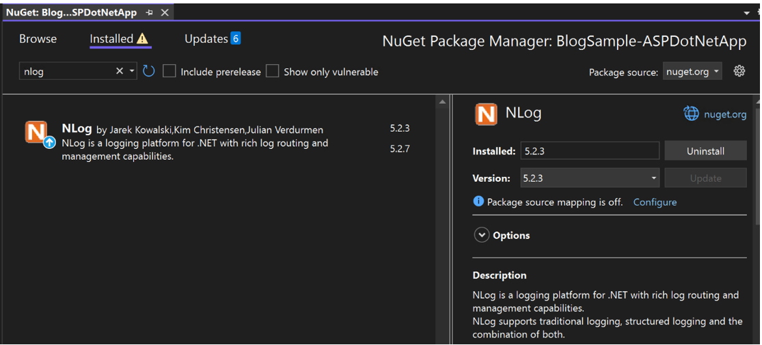762x345 pixels.
Task: Expand the Options section
Action: [x=481, y=235]
